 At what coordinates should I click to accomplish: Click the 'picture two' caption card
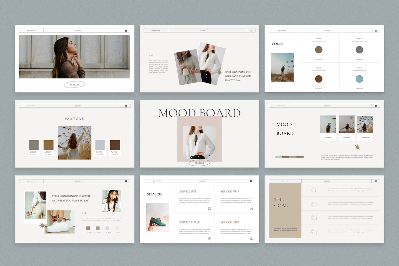click(346, 137)
